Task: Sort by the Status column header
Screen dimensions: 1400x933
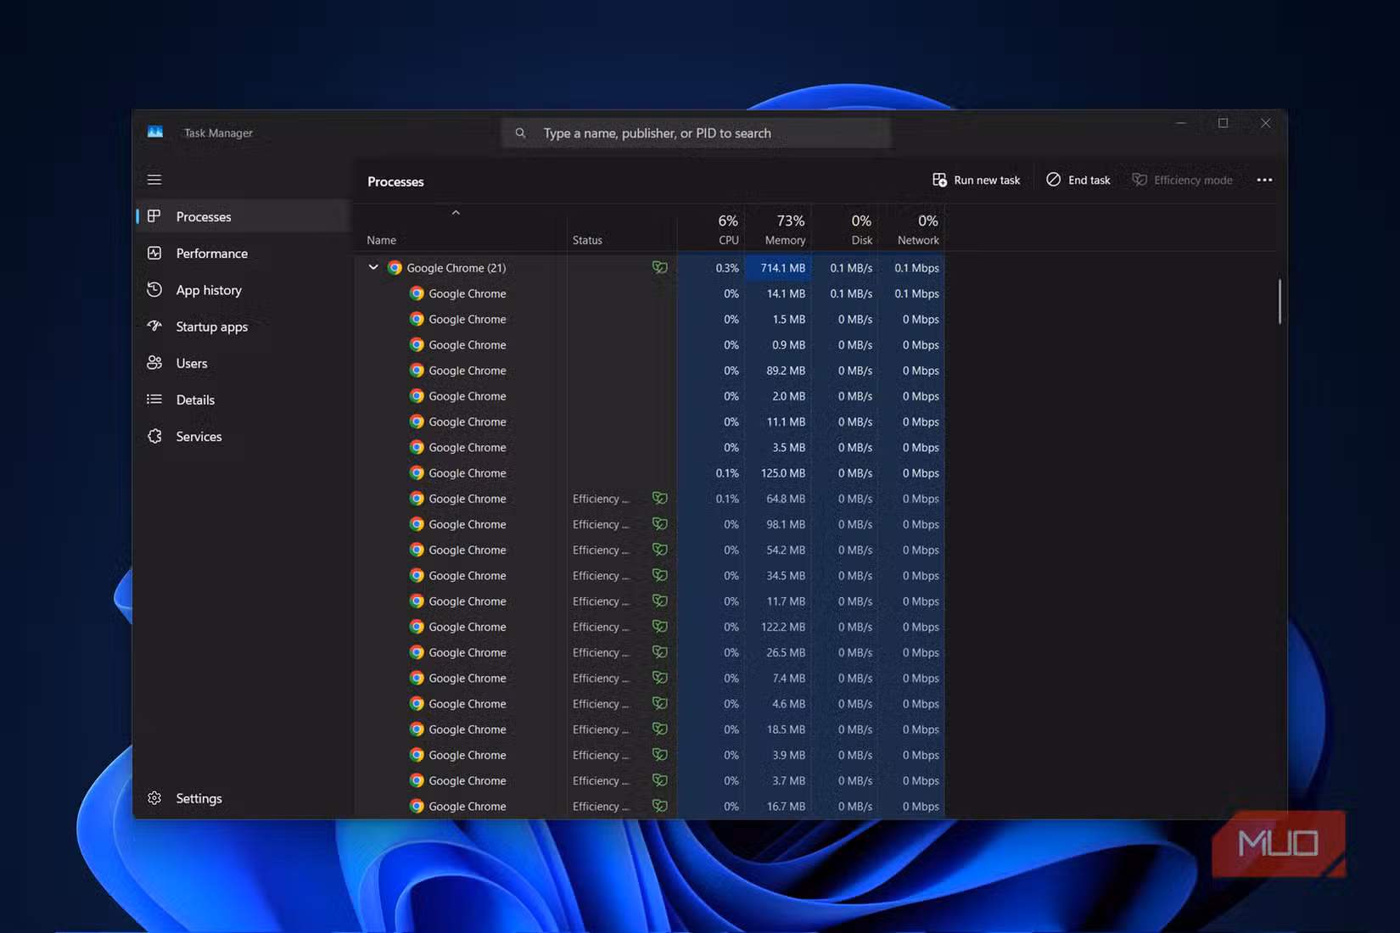Action: (622, 229)
